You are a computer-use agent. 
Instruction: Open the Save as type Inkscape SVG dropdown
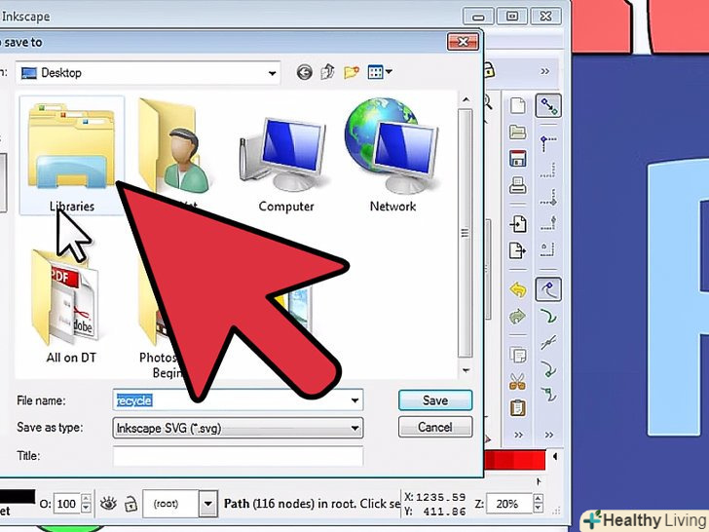point(238,428)
